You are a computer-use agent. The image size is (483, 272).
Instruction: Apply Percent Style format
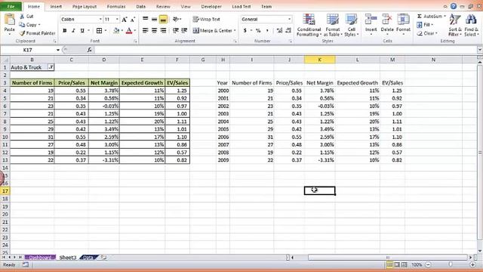(x=258, y=30)
